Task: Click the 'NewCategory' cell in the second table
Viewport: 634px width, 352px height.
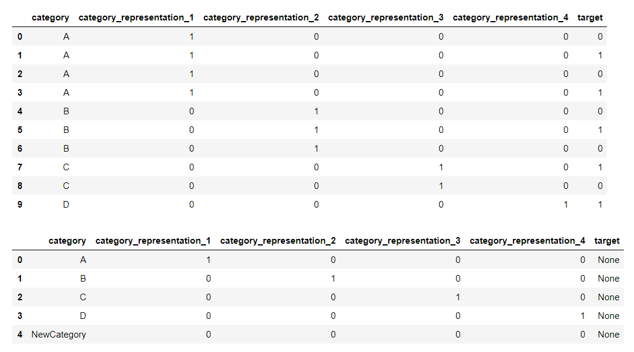Action: tap(58, 335)
